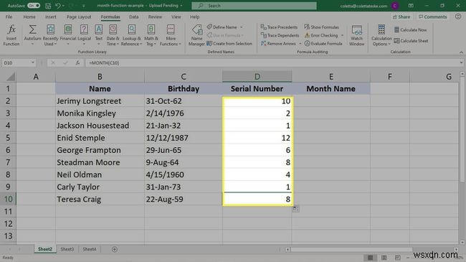The height and width of the screenshot is (262, 466).
Task: Switch to Page Break Preview
Action: [398, 258]
